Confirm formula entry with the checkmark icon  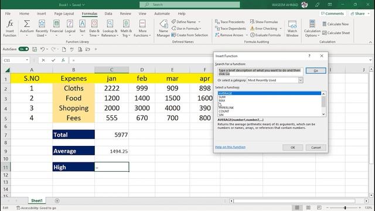pos(53,60)
